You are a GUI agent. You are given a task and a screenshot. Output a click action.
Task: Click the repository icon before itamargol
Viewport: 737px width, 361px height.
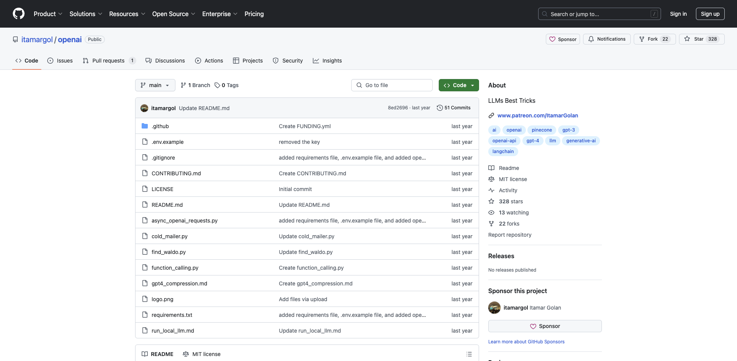click(15, 40)
